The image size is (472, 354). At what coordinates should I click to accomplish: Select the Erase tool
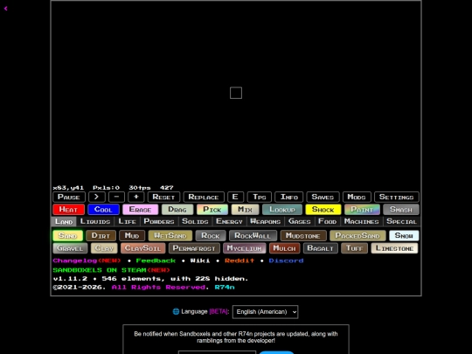(x=140, y=209)
